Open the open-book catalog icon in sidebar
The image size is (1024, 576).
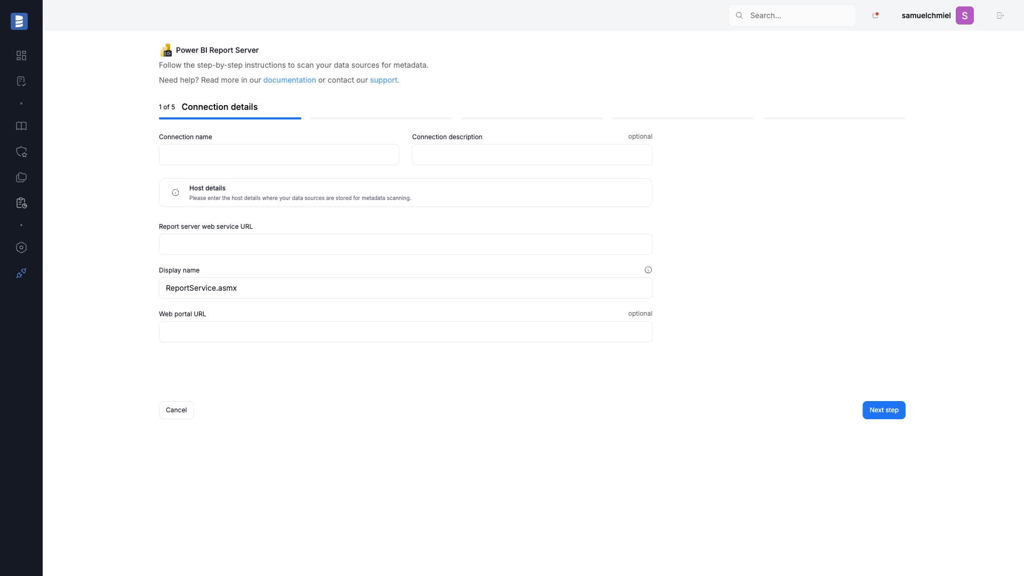pyautogui.click(x=21, y=126)
